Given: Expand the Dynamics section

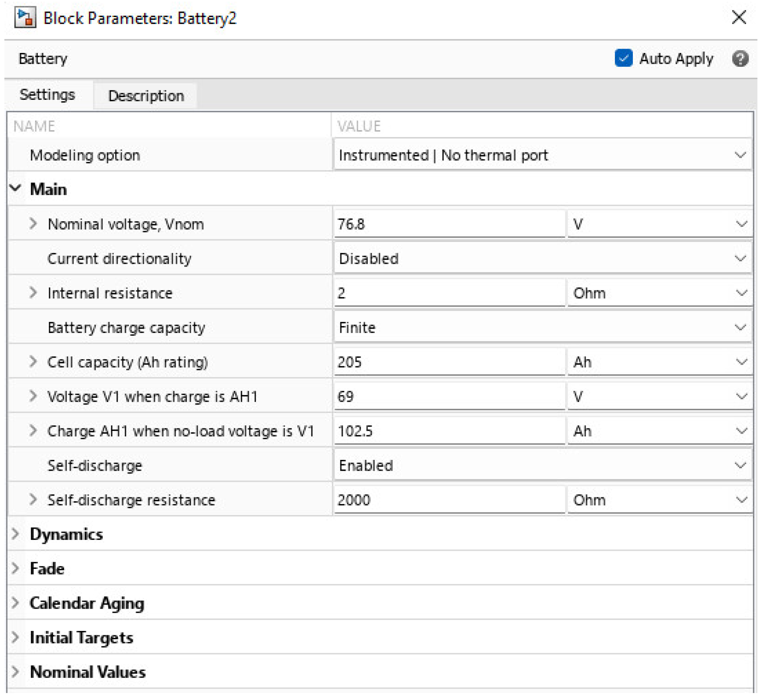Looking at the screenshot, I should [x=16, y=534].
